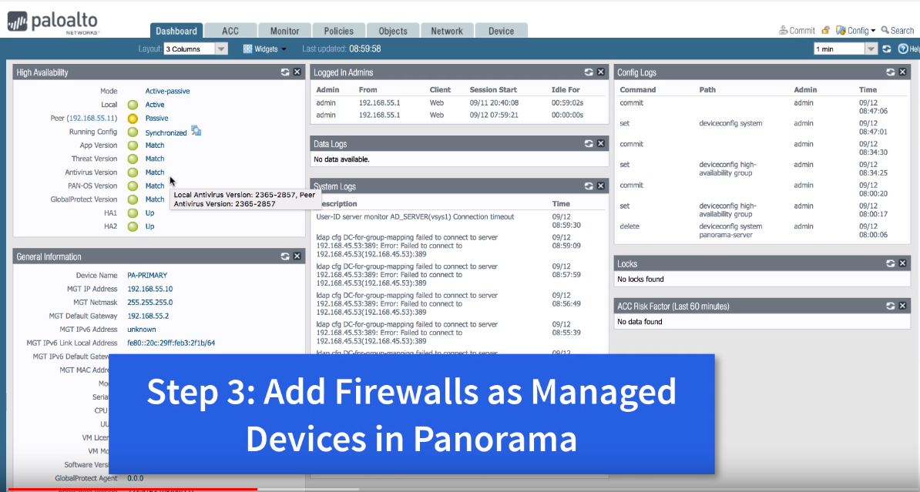920x492 pixels.
Task: Click the green Local Active status indicator
Action: 133,105
